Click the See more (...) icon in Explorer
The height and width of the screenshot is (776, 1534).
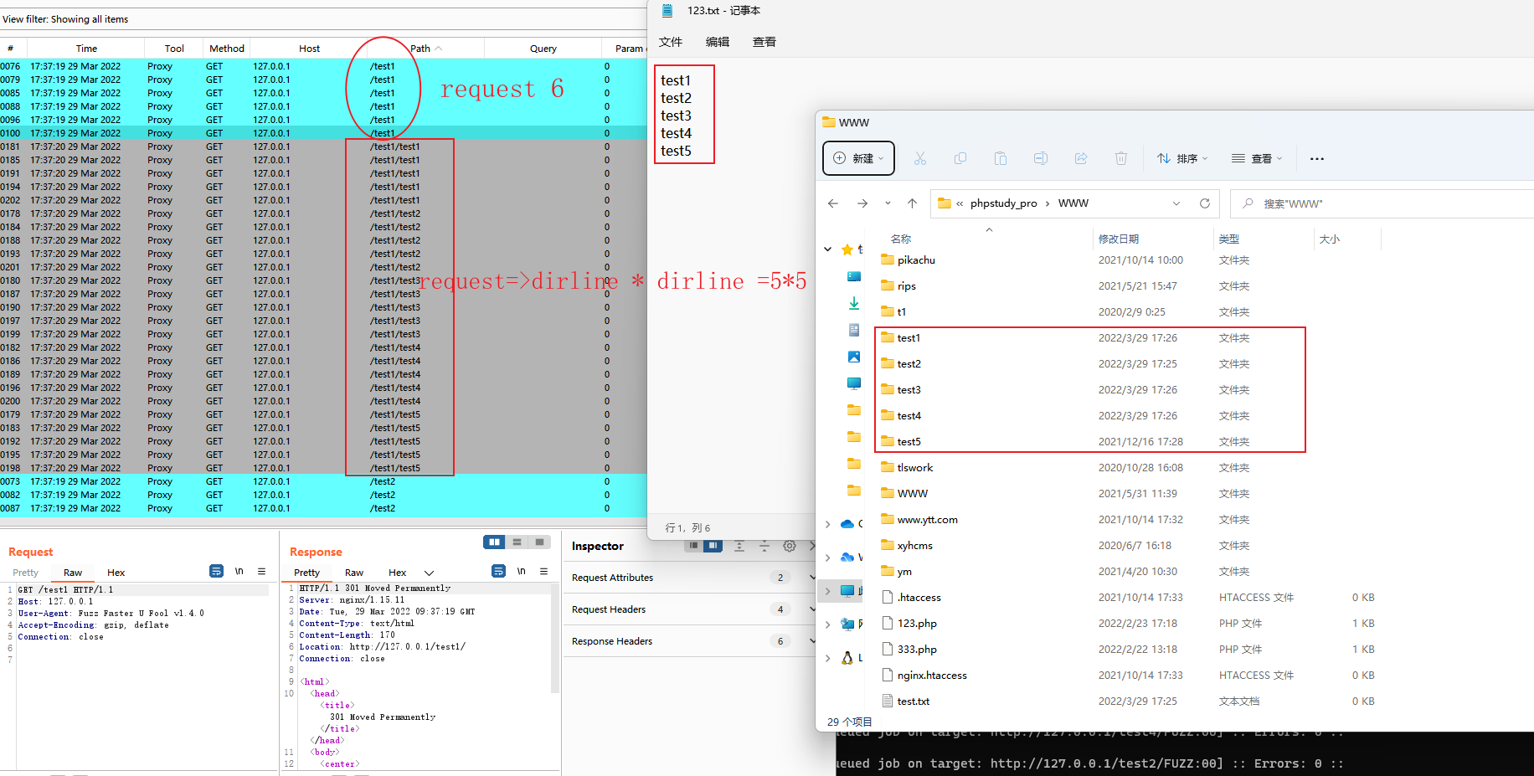click(x=1316, y=158)
